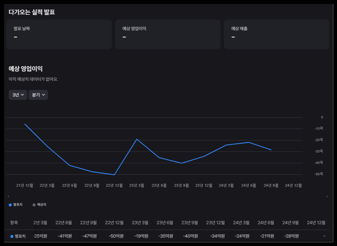The width and height of the screenshot is (337, 246).
Task: Click the 다가오는 실적 발표 heading
Action: [32, 12]
